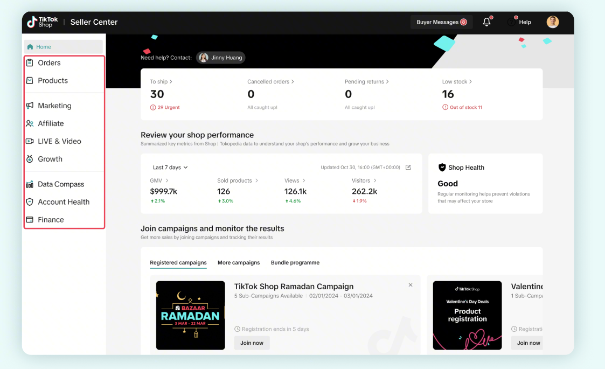Click Jinny Huang contact avatar
This screenshot has height=369, width=605.
coord(204,58)
